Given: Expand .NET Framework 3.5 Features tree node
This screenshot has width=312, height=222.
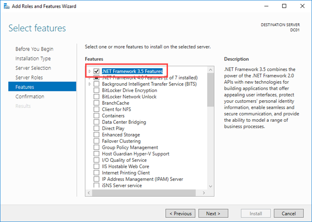Looking at the screenshot, I should pyautogui.click(x=90, y=71).
